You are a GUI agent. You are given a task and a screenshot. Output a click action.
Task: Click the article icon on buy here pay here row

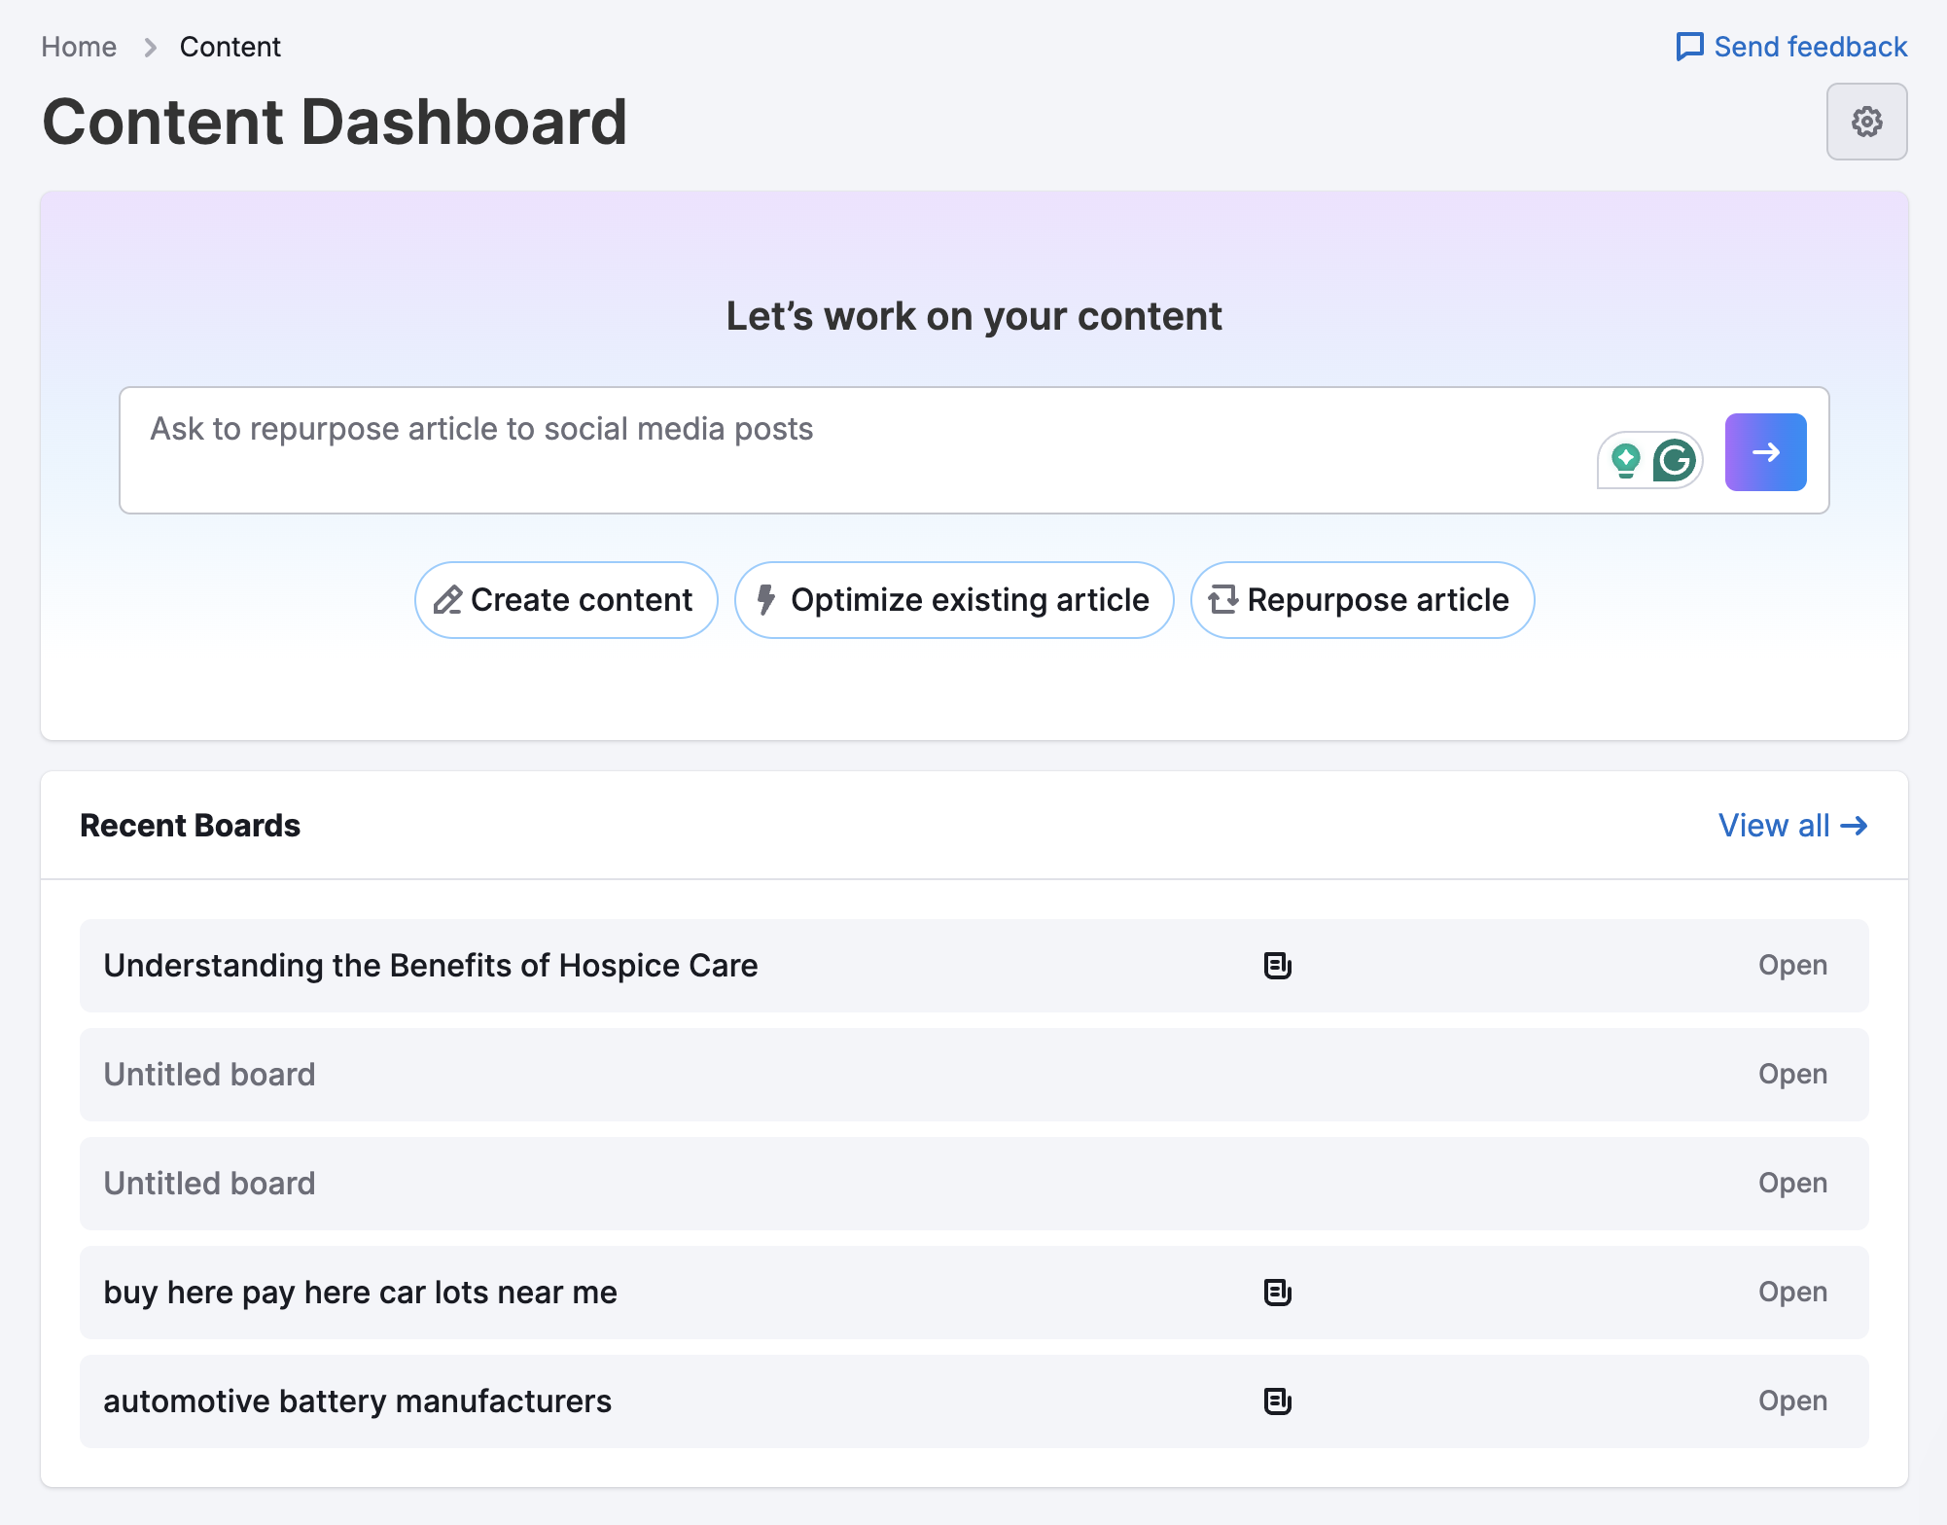pos(1277,1293)
